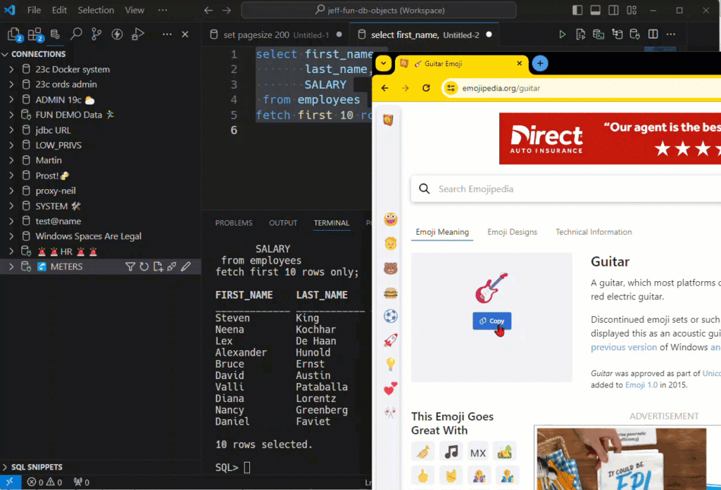This screenshot has height=490, width=721.
Task: Reload the emojipedia page in the browser
Action: point(426,89)
